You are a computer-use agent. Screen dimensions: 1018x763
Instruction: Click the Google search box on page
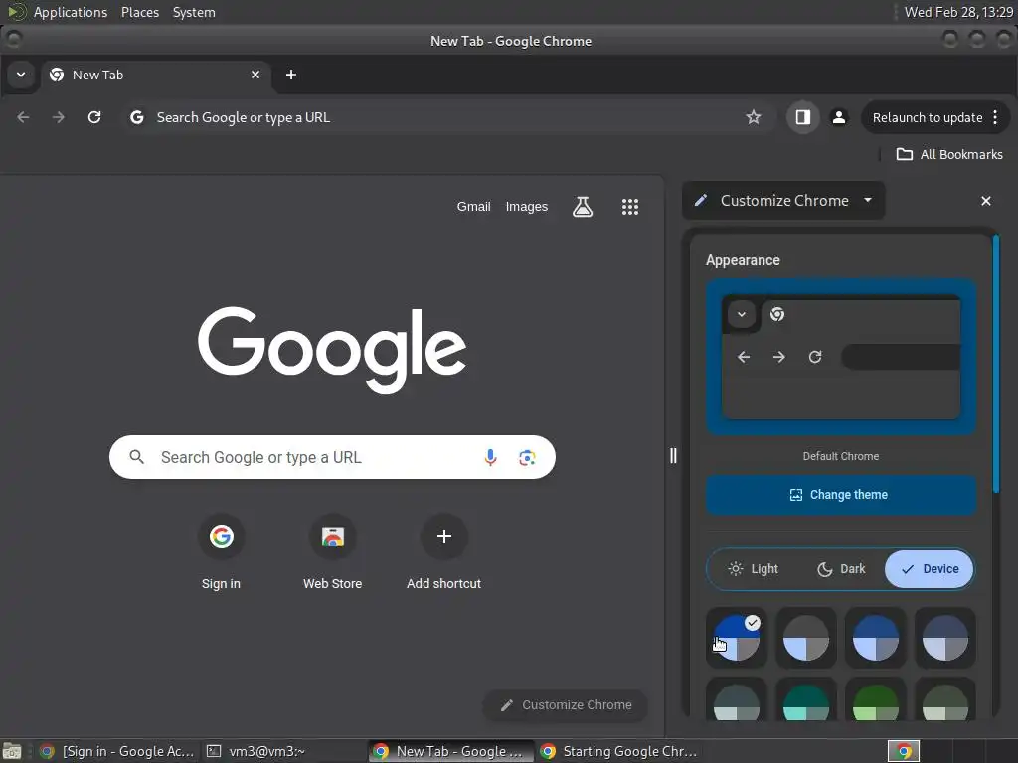332,457
